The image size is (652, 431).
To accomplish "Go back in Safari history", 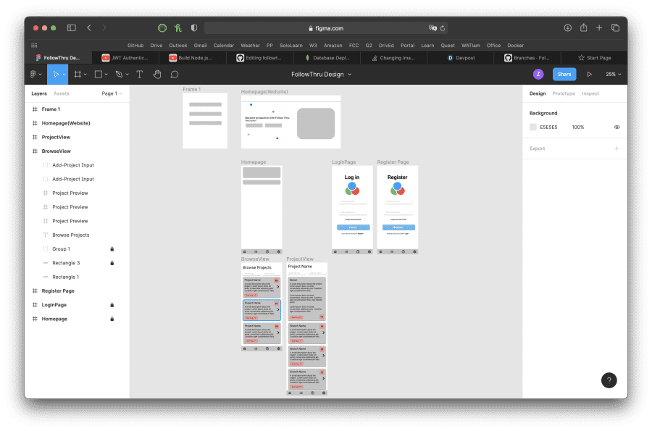I will tap(89, 28).
